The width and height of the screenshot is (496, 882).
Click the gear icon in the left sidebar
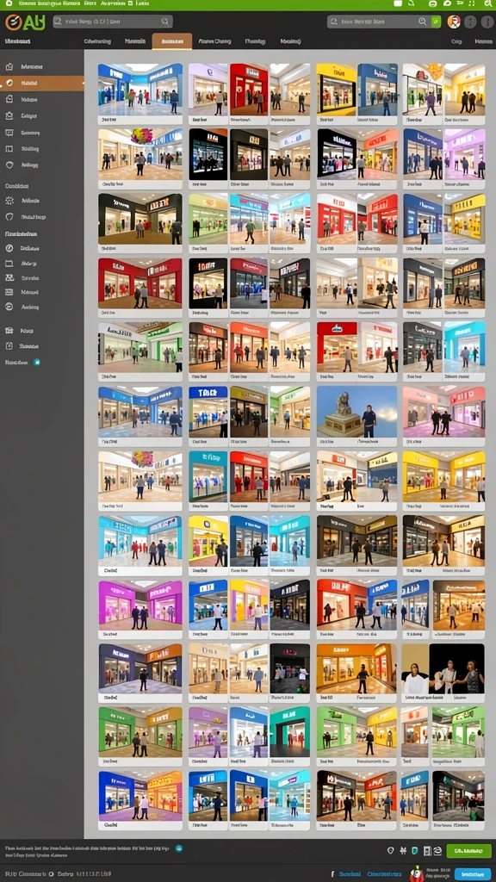tap(9, 201)
